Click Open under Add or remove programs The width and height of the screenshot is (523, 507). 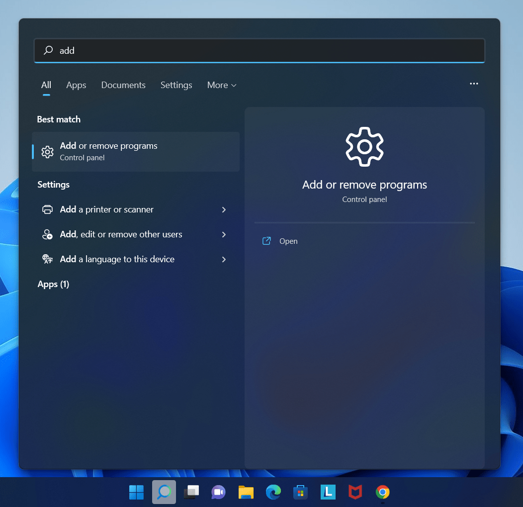click(288, 241)
